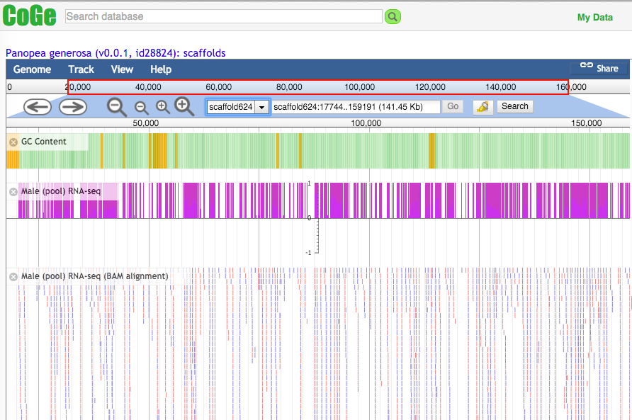Close the Male (pool) RNA-seq track
The width and height of the screenshot is (632, 420).
point(13,192)
